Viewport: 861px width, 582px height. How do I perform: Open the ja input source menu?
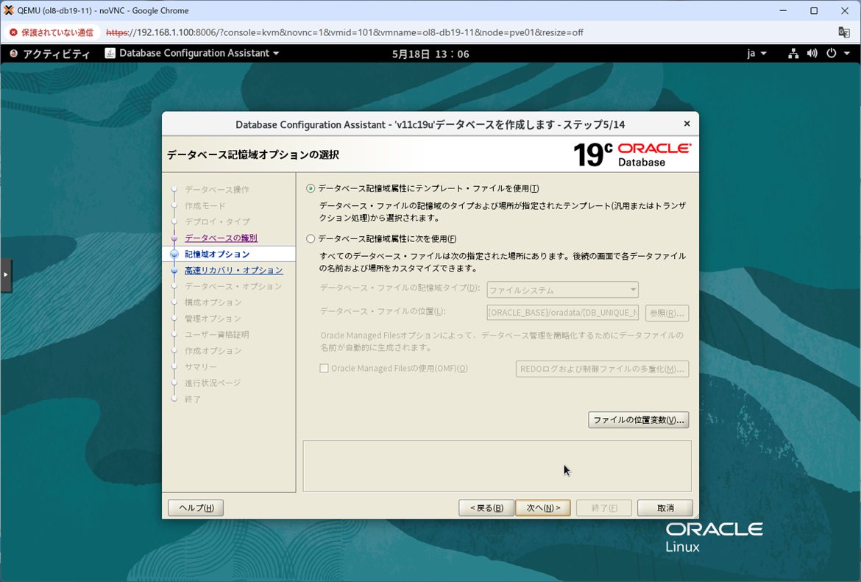click(756, 53)
